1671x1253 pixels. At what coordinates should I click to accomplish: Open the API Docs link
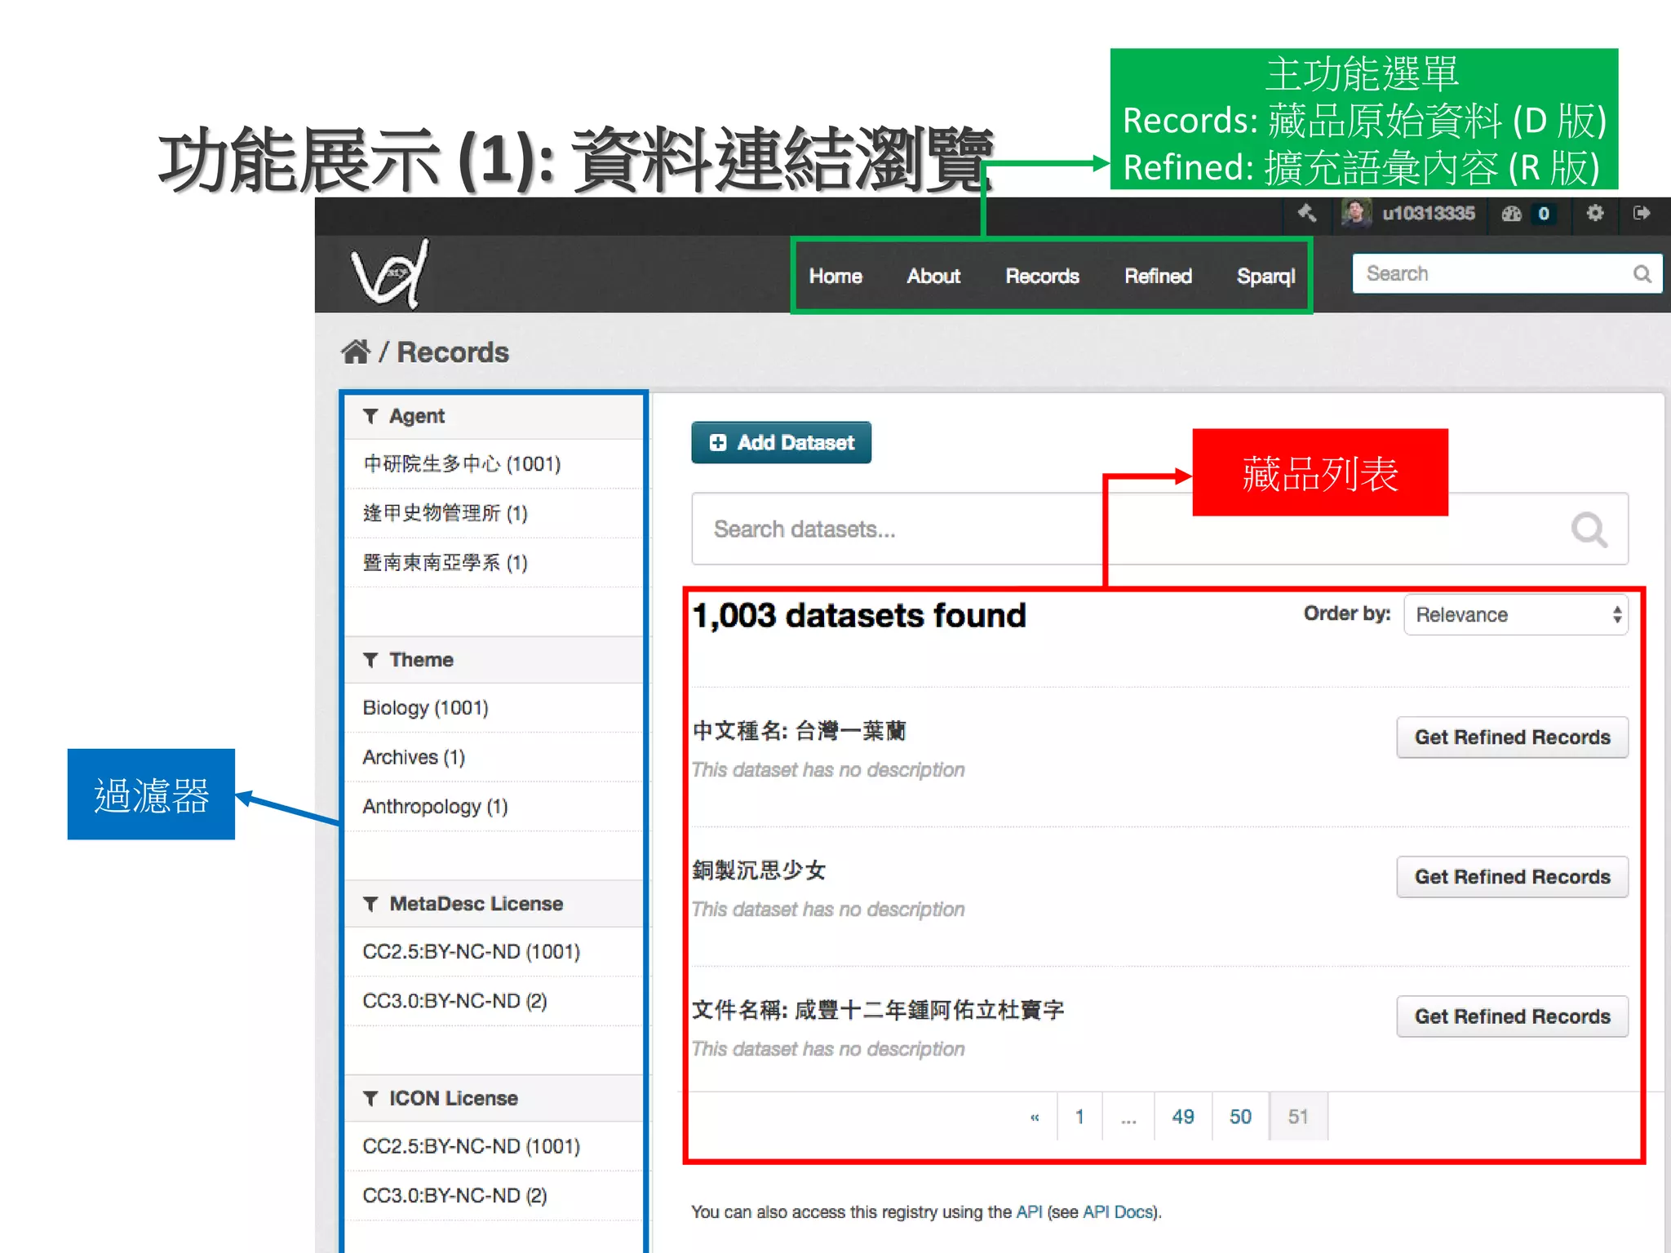pyautogui.click(x=1117, y=1212)
